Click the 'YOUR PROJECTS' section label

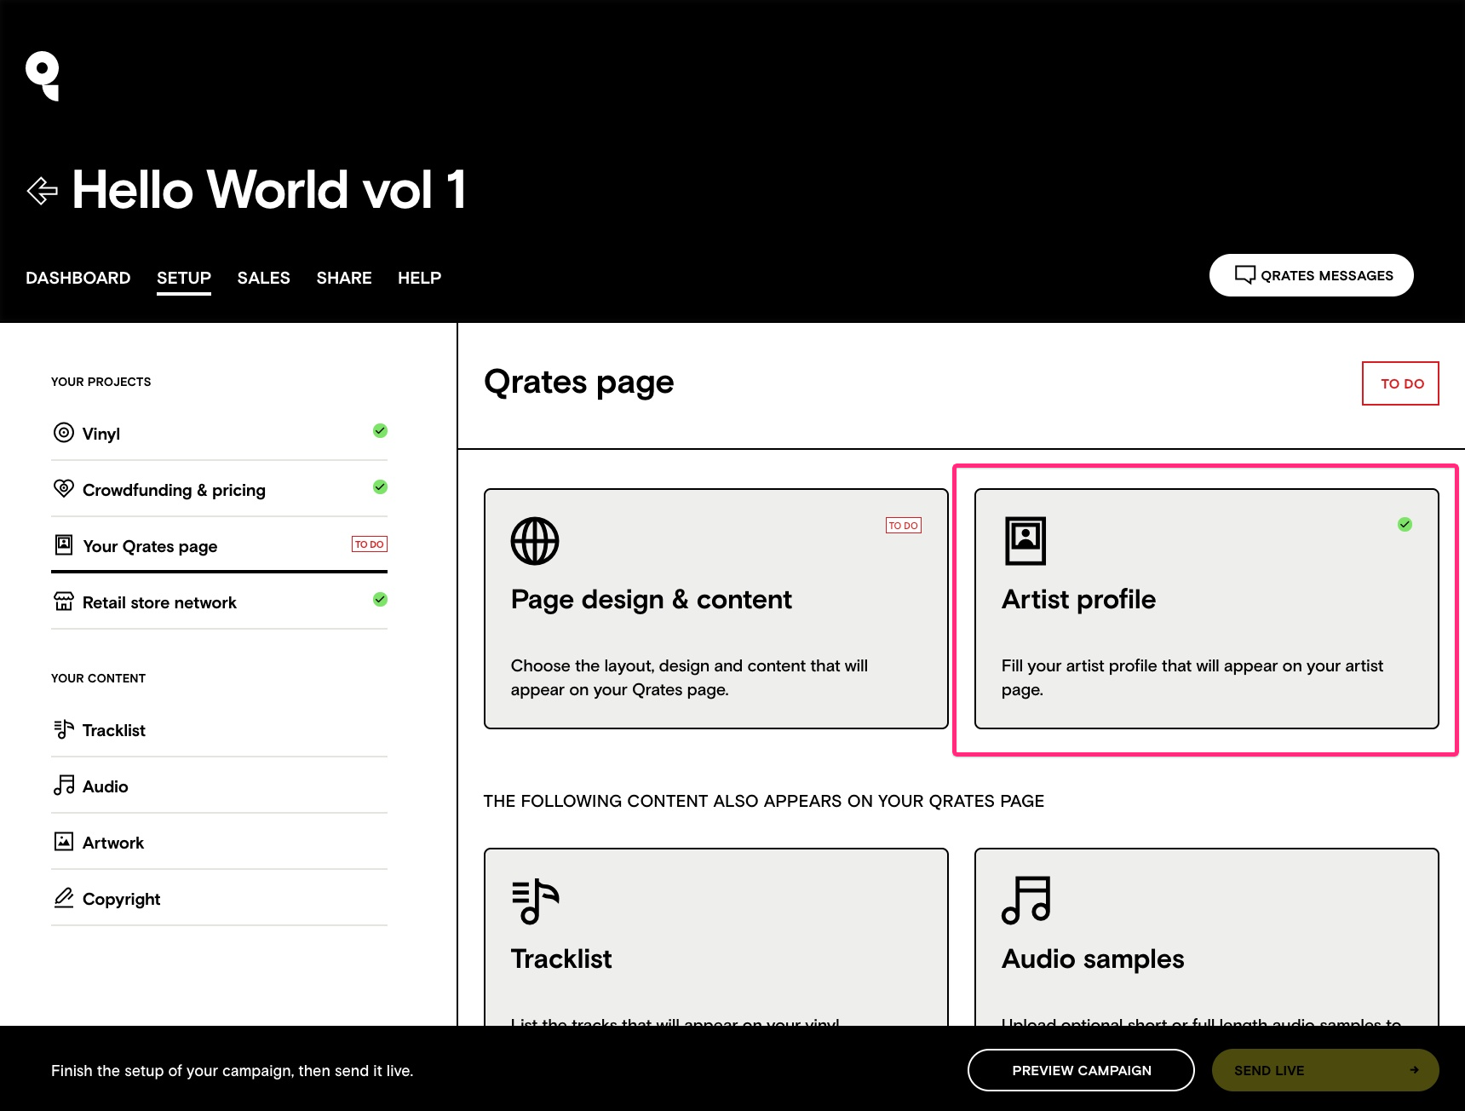(x=101, y=382)
